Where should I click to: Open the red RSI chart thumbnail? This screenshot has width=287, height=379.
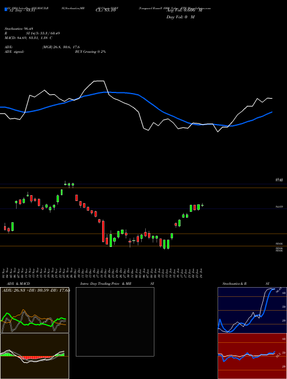coord(252,356)
